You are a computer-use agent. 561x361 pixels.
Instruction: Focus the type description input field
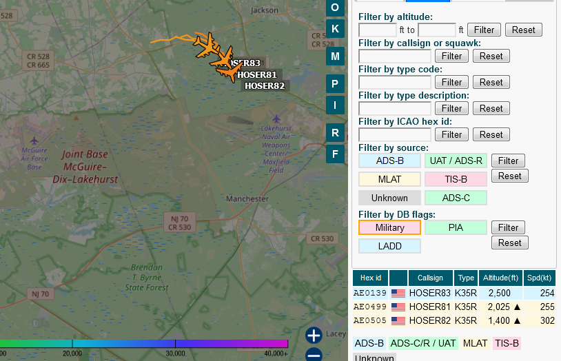pos(395,108)
